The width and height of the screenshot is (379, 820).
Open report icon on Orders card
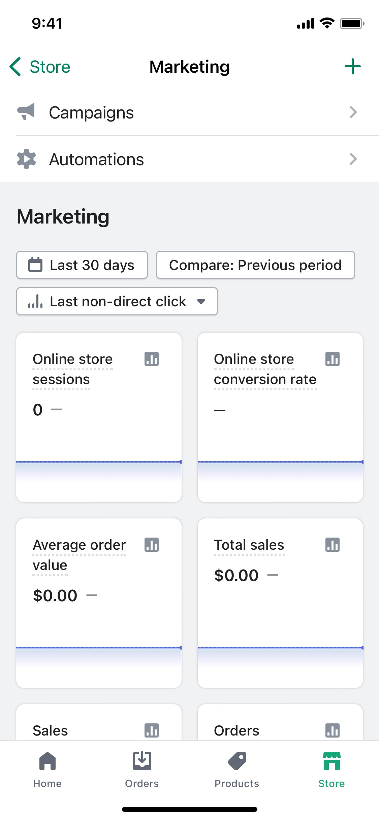[333, 730]
